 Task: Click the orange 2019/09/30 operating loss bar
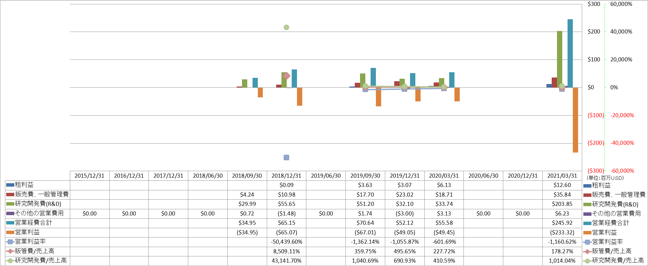pyautogui.click(x=378, y=97)
